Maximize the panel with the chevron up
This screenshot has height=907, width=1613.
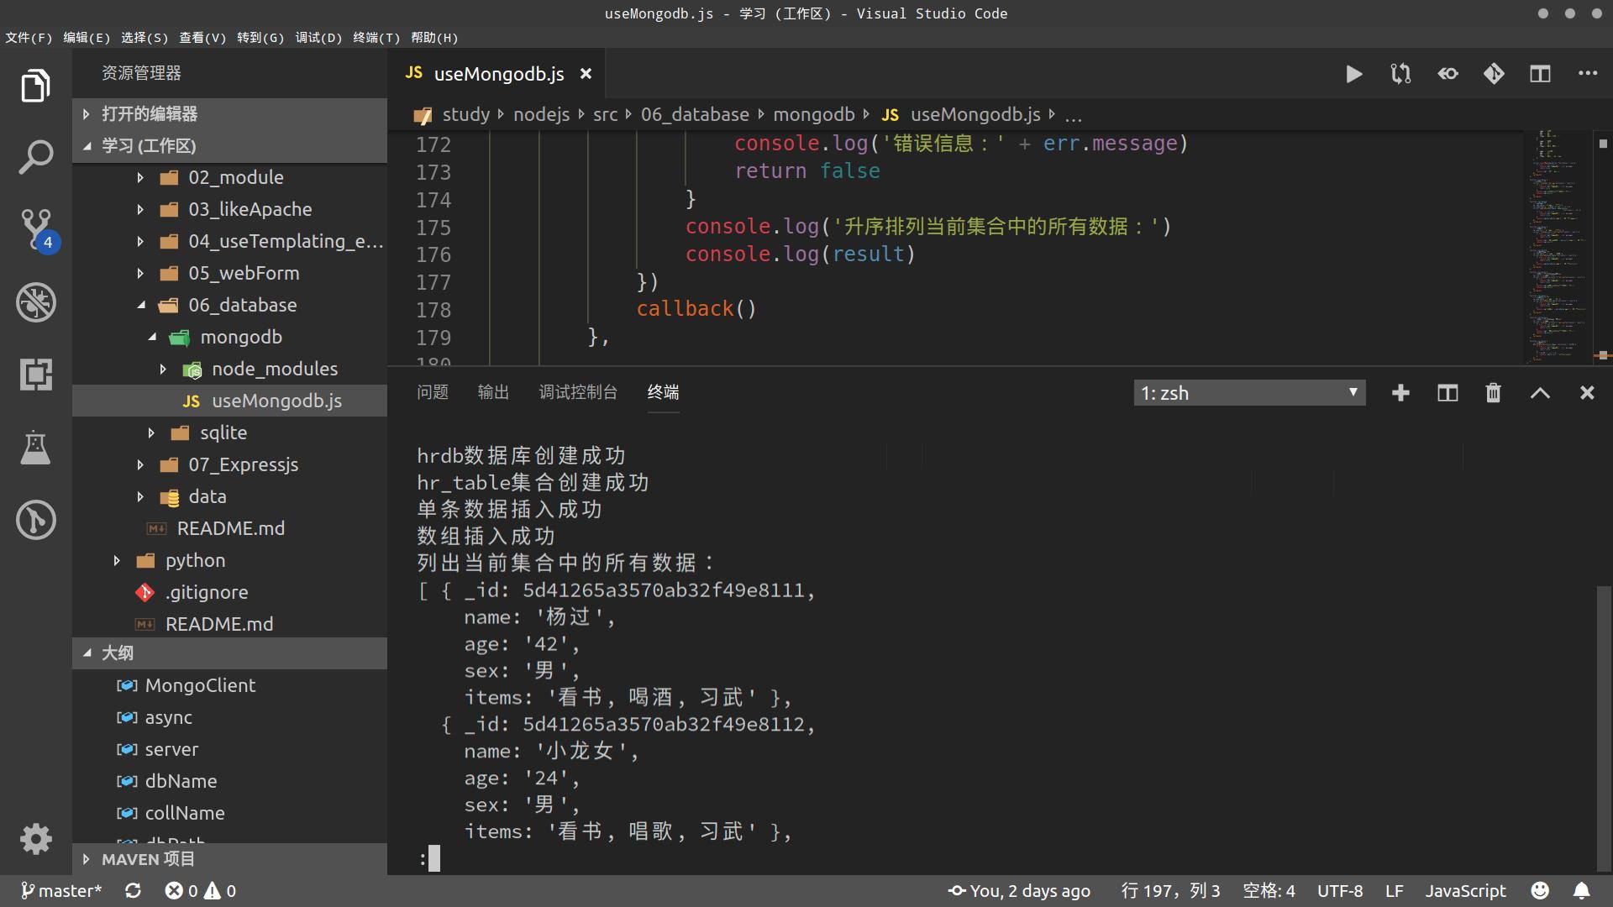point(1539,392)
